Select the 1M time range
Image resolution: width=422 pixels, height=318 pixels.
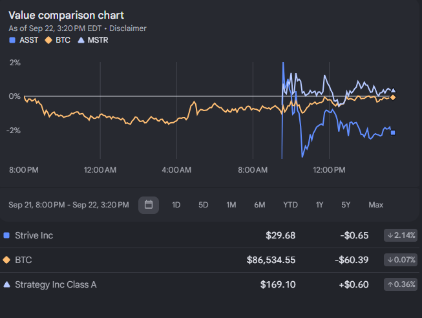(231, 205)
